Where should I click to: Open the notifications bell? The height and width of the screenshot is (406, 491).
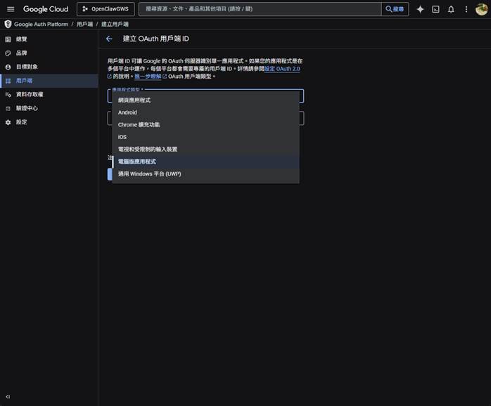[x=451, y=9]
